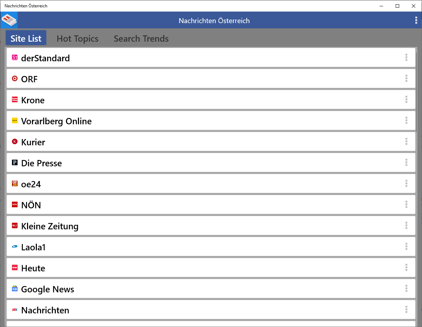Viewport: 422px width, 327px height.
Task: Open options menu for NÖN row
Action: (x=406, y=204)
